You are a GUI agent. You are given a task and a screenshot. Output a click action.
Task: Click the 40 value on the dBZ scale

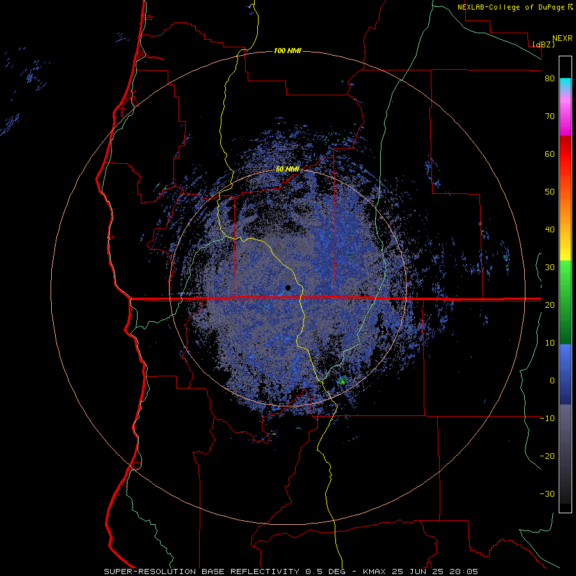coord(550,230)
